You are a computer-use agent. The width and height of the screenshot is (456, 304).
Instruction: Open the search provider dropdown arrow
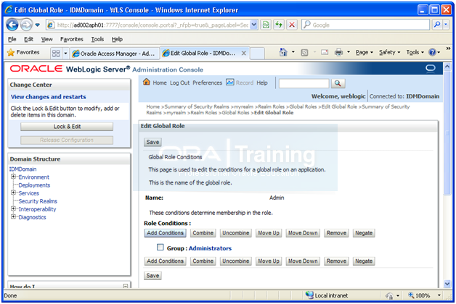pos(446,25)
